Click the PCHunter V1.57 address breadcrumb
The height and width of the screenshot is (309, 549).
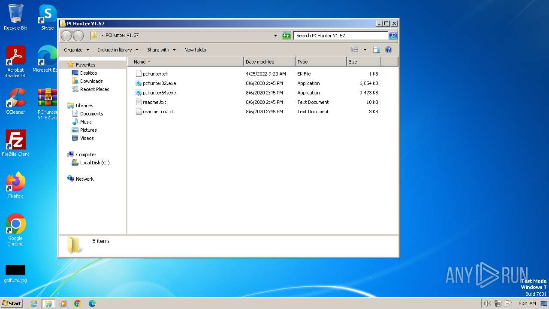point(122,36)
